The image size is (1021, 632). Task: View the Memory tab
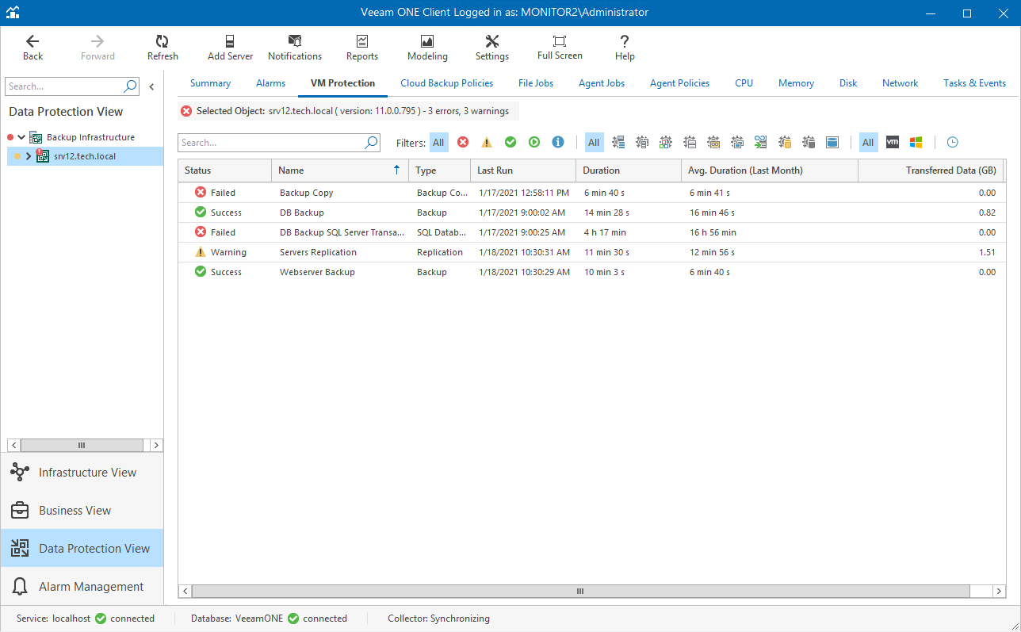point(796,83)
